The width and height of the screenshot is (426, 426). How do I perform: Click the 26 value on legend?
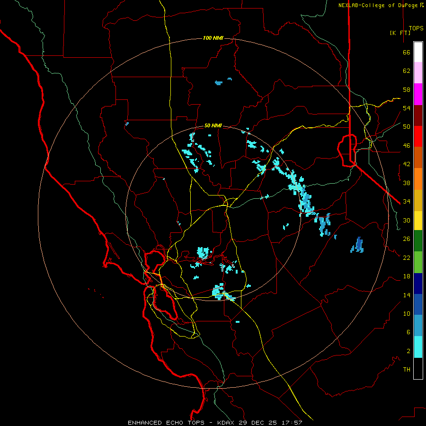[x=407, y=239]
